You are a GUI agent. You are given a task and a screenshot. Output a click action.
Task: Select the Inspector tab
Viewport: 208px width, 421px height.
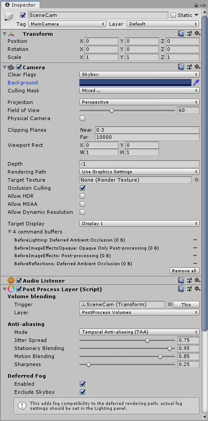(20, 5)
